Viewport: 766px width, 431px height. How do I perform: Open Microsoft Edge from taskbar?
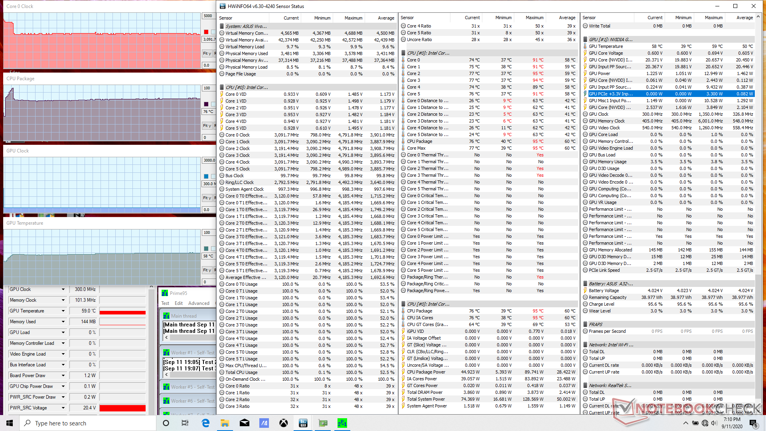205,423
